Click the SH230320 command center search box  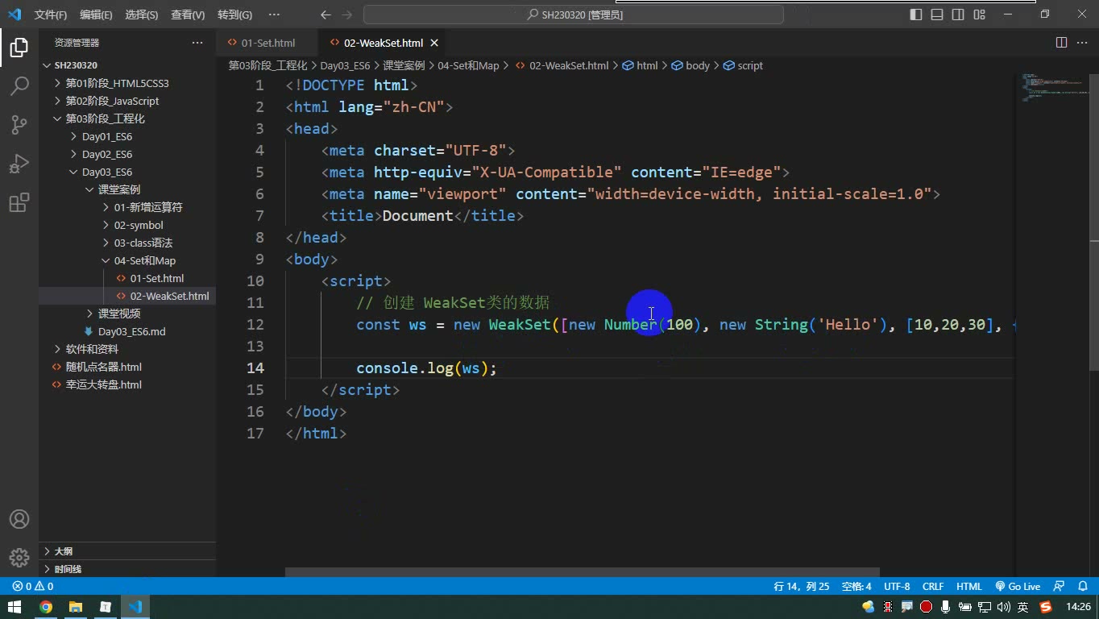[x=574, y=15]
